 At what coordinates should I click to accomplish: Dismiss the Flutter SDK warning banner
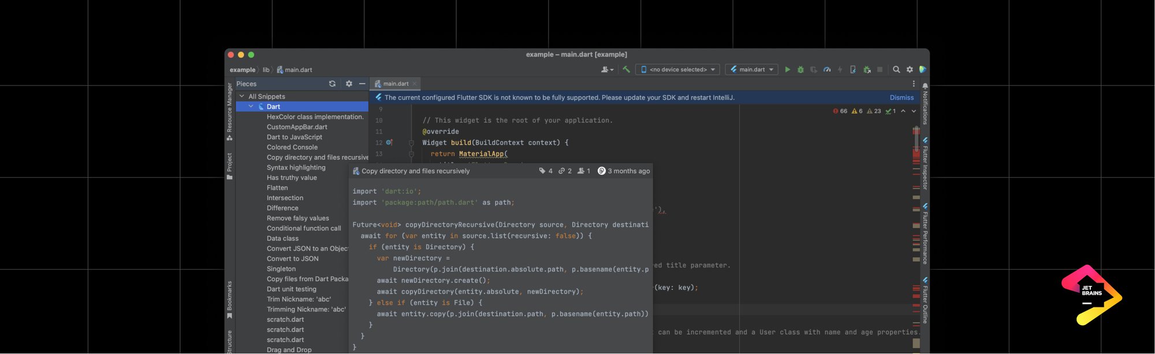point(901,97)
